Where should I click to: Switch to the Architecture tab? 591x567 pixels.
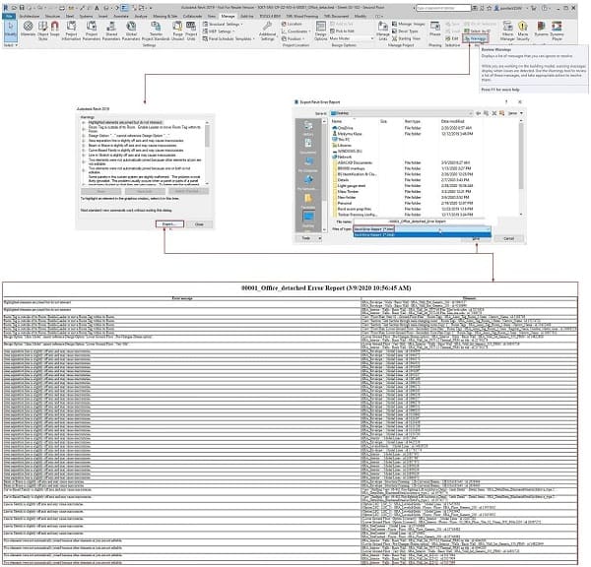pyautogui.click(x=29, y=16)
